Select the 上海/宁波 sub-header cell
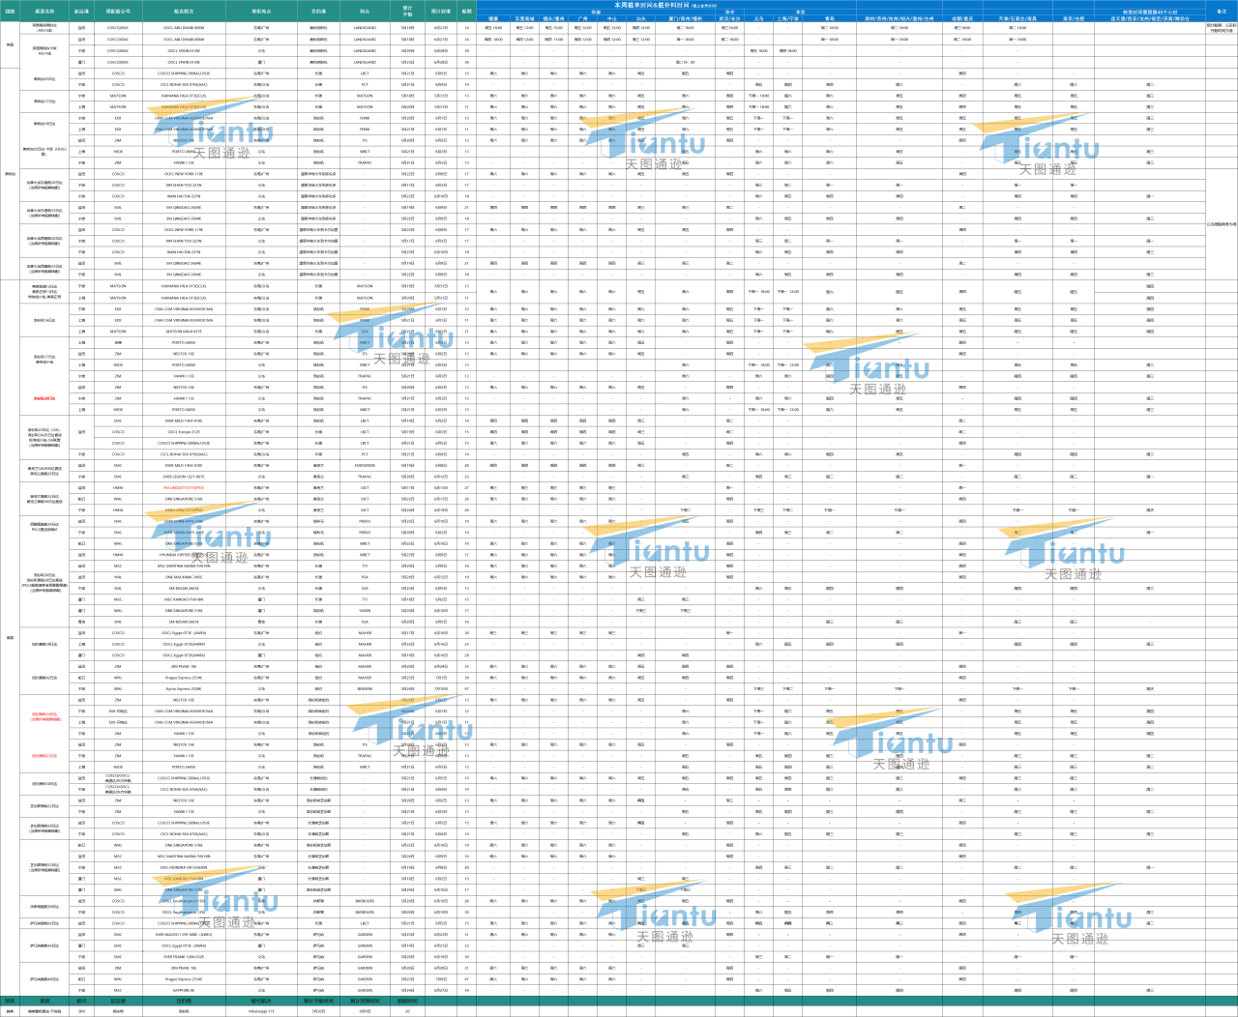This screenshot has height=1017, width=1238. pos(787,18)
